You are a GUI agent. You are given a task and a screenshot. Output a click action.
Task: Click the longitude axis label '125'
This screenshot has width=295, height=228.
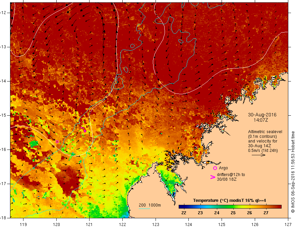[x=222, y=224]
